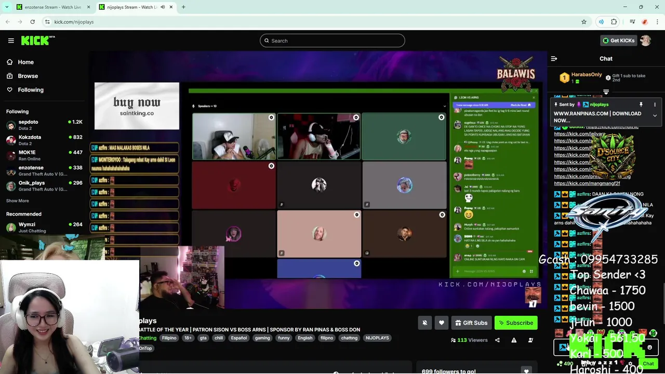Click the Subscribe button

pyautogui.click(x=516, y=323)
